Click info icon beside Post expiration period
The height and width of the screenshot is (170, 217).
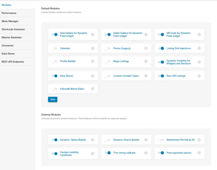click(x=199, y=153)
